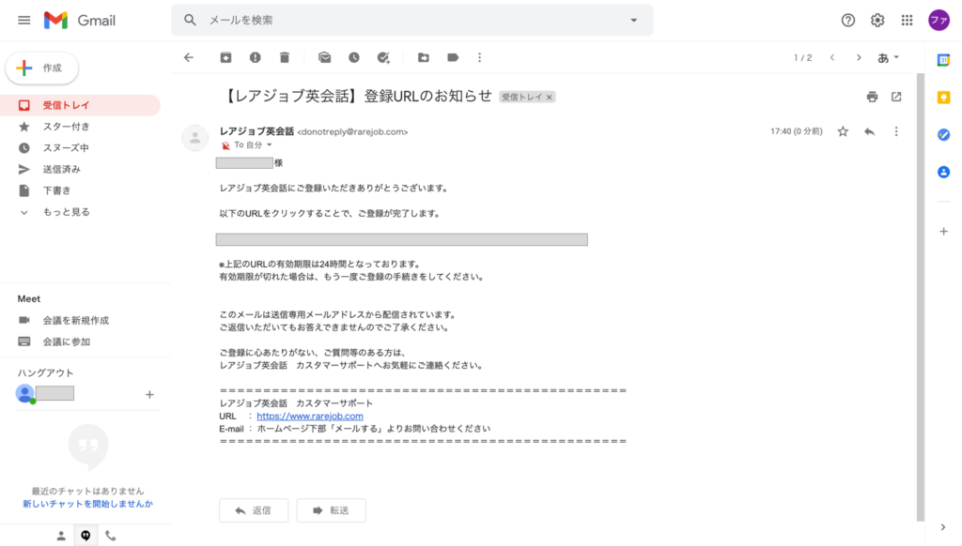Click the subject 【レアジョブ英会話】登録URLのお知らせ
962x546 pixels.
click(x=356, y=97)
